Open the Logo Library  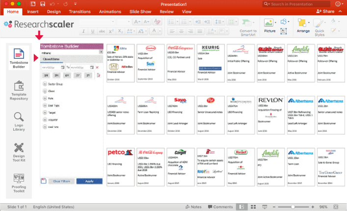19,121
